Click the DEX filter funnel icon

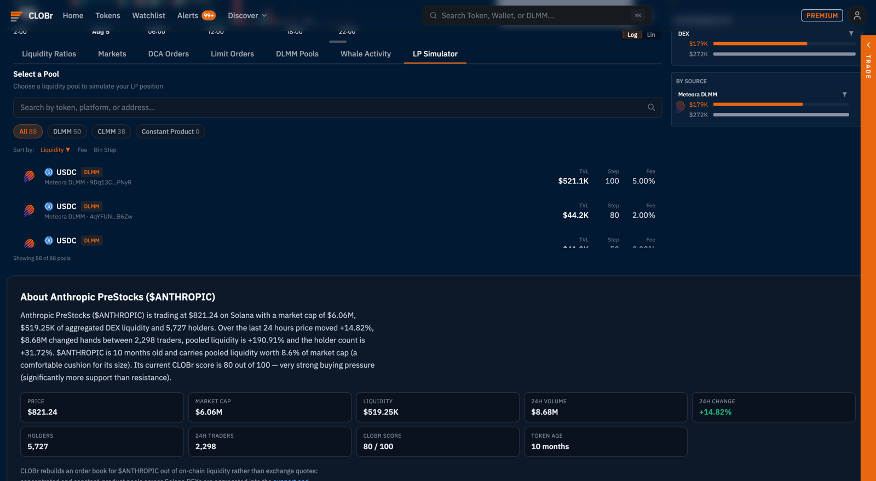pos(851,33)
